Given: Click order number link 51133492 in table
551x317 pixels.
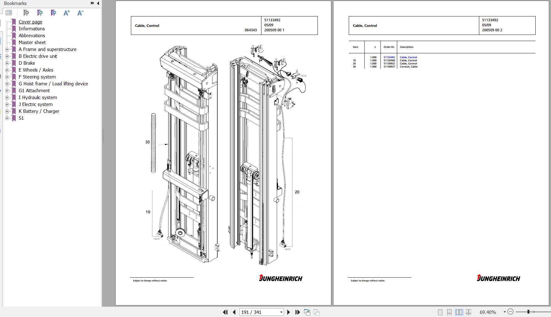Looking at the screenshot, I should (389, 57).
